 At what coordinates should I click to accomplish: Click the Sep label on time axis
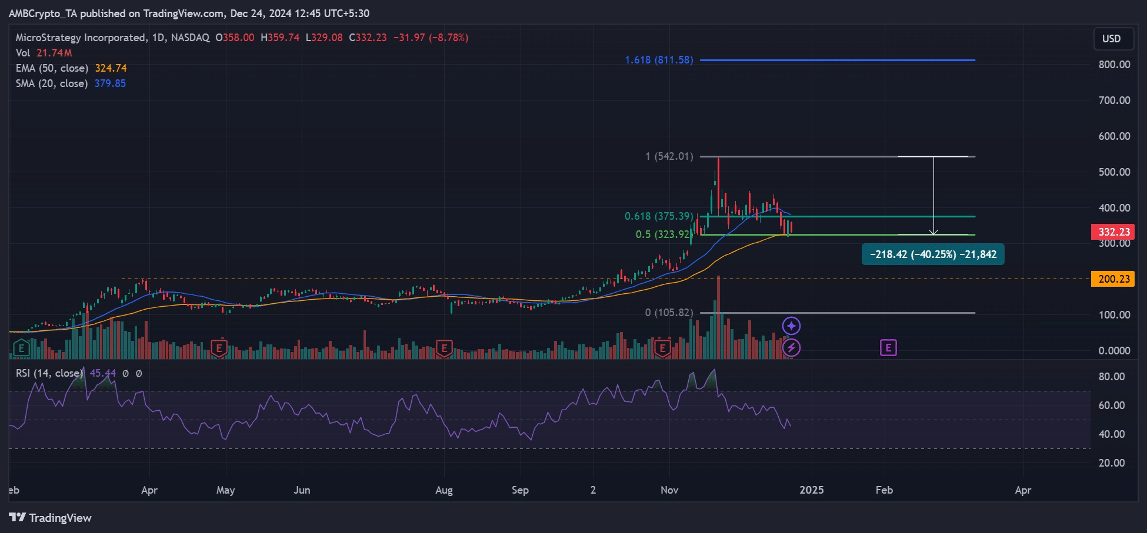pyautogui.click(x=520, y=490)
